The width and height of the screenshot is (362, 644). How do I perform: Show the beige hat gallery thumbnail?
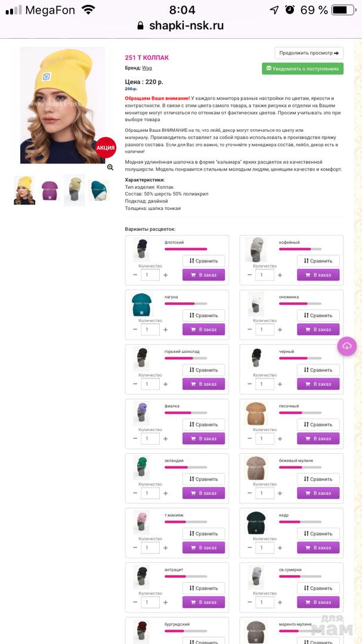tap(75, 190)
